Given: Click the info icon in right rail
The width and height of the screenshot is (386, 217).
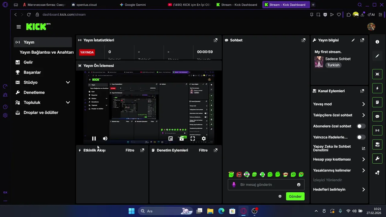Looking at the screenshot, I should (x=377, y=42).
